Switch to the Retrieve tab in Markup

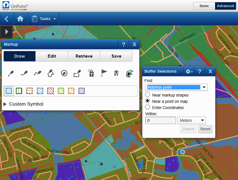[x=84, y=56]
